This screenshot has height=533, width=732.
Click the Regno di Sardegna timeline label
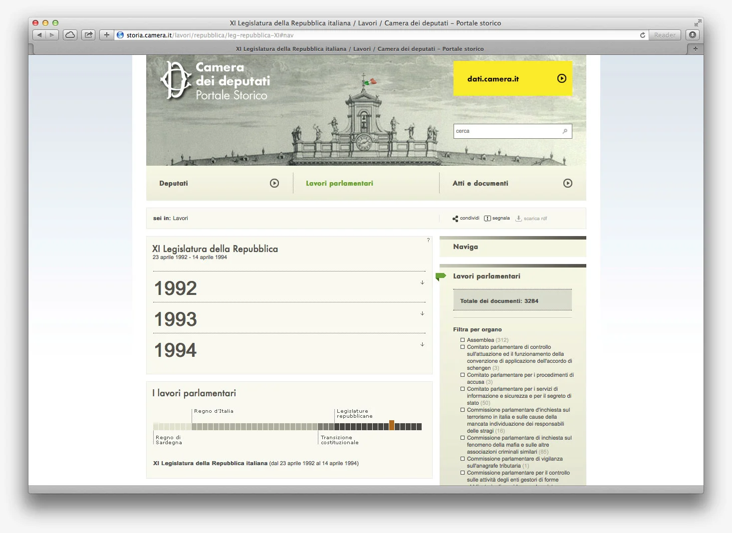tap(169, 440)
